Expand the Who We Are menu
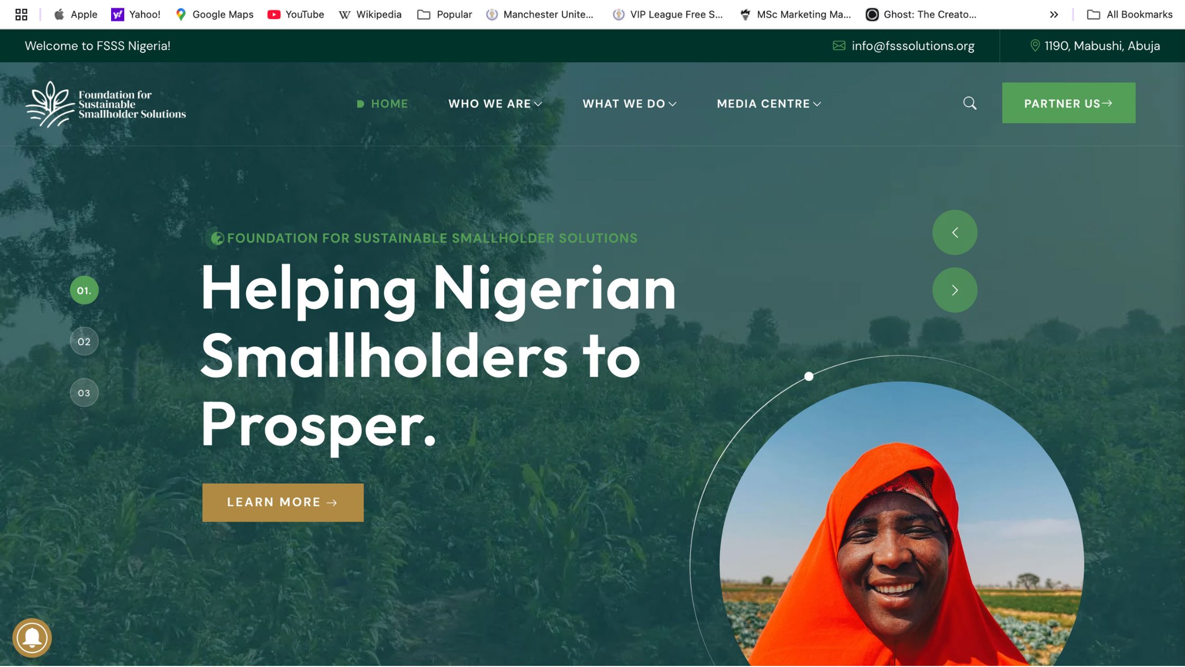 [495, 104]
